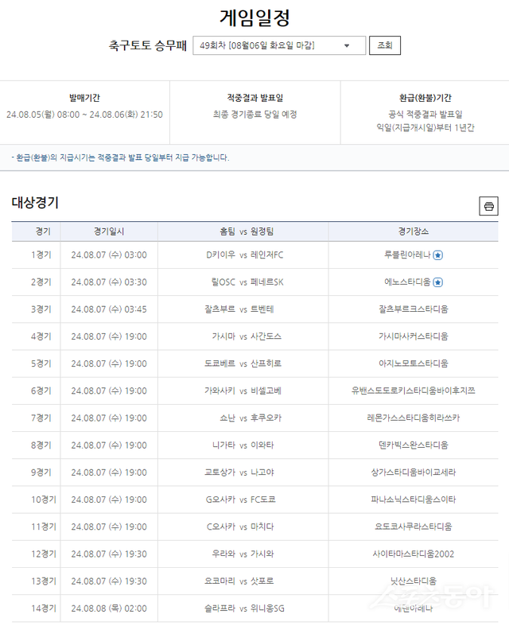Click the 게임일정 page title
509x626 pixels.
254,17
